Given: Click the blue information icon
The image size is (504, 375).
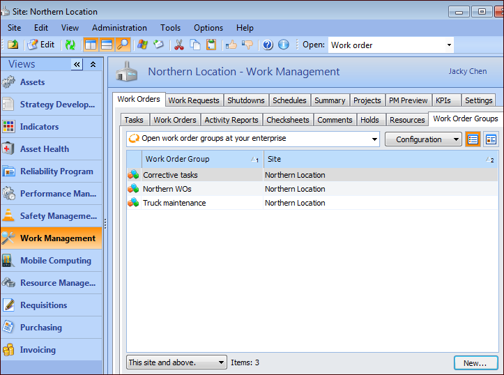Looking at the screenshot, I should (x=283, y=45).
